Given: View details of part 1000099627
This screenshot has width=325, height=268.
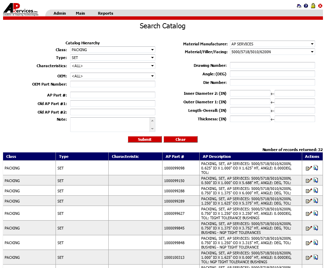Looking at the screenshot, I should [x=315, y=213].
